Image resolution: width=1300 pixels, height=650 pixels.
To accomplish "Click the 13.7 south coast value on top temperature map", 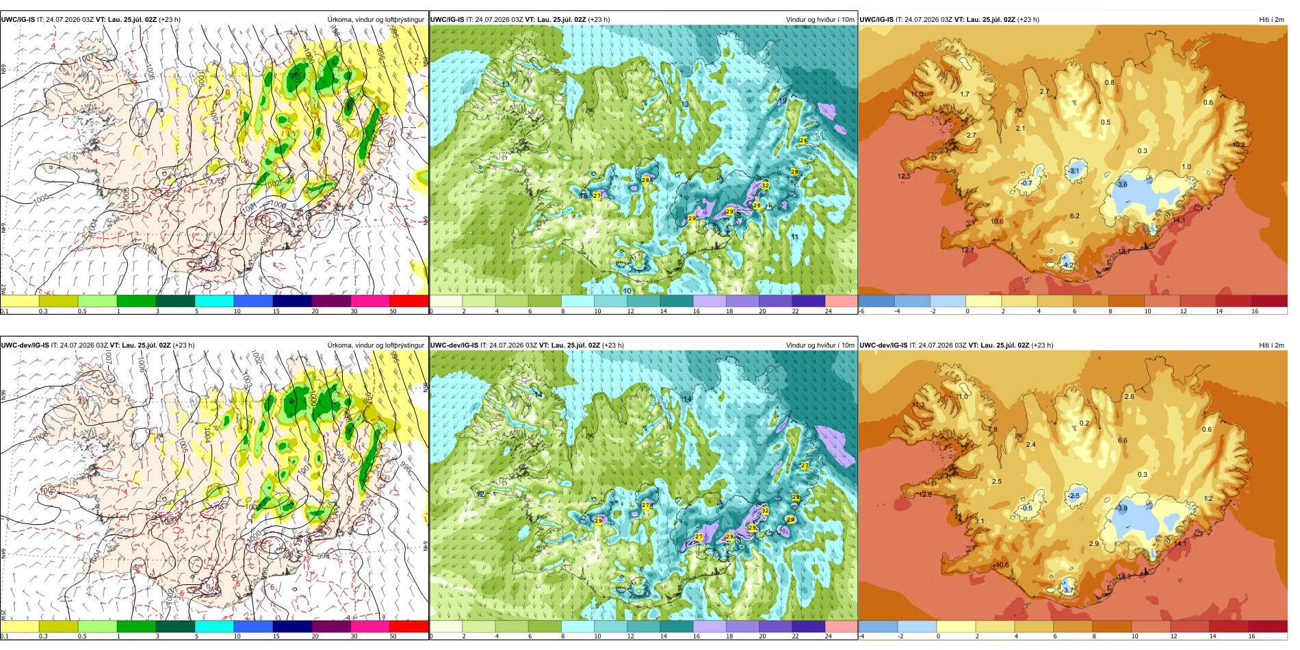I will pyautogui.click(x=1123, y=252).
